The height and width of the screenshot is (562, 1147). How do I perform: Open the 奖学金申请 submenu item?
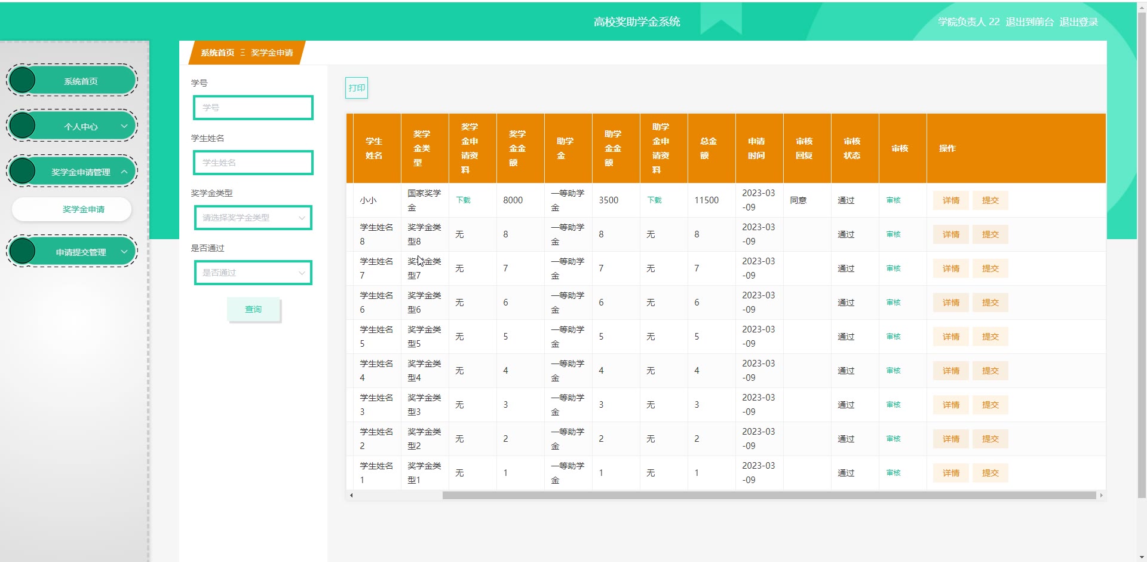[72, 209]
